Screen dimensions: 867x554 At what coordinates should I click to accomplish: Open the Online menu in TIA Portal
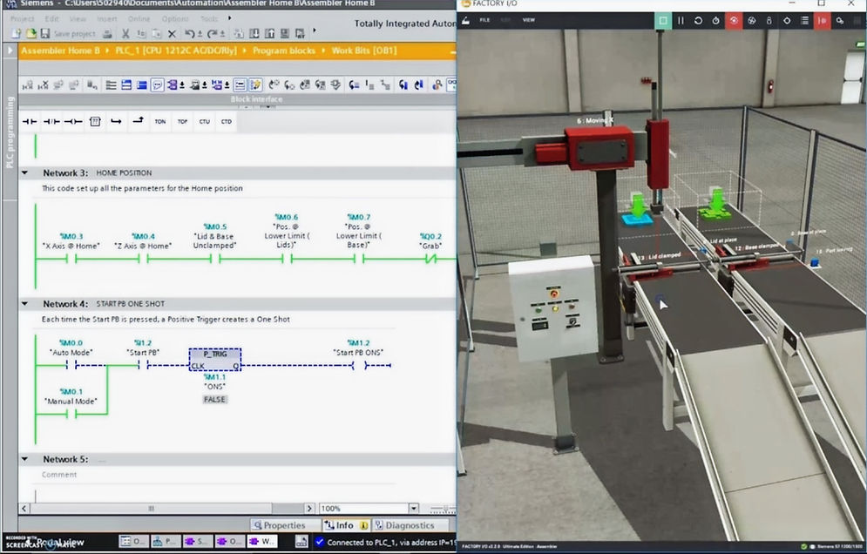pyautogui.click(x=139, y=19)
